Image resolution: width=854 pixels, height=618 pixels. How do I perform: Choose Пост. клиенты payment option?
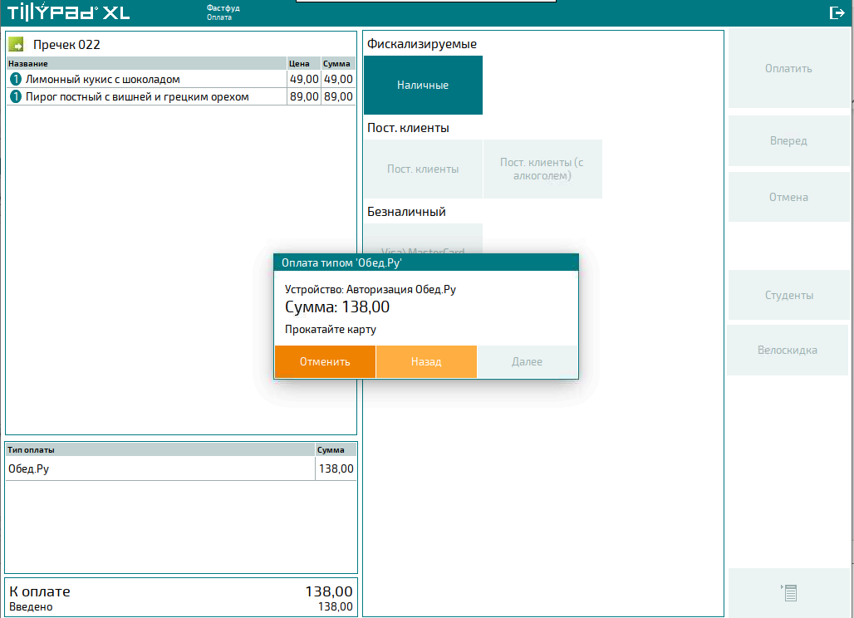423,169
